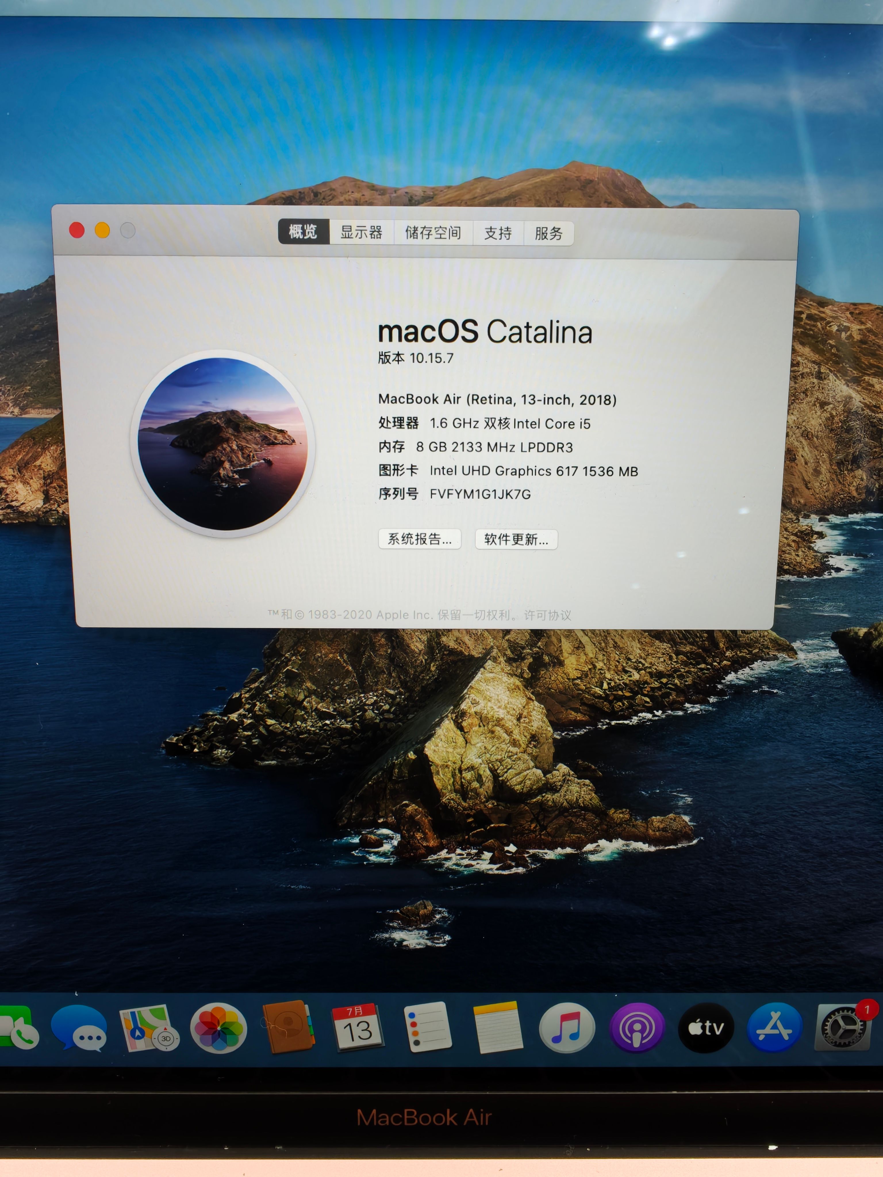The height and width of the screenshot is (1177, 883).
Task: Launch Messages from the Dock
Action: coord(79,1028)
